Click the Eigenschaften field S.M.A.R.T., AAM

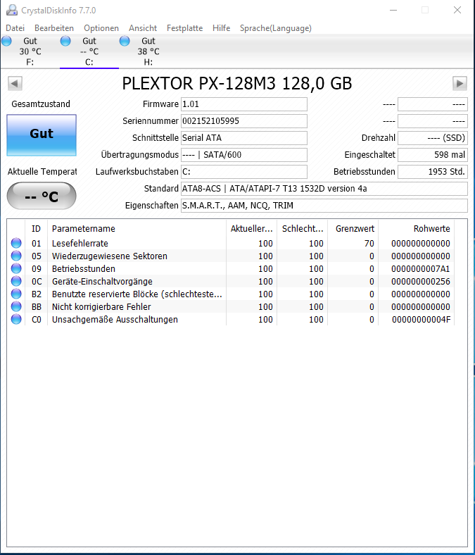(x=324, y=205)
